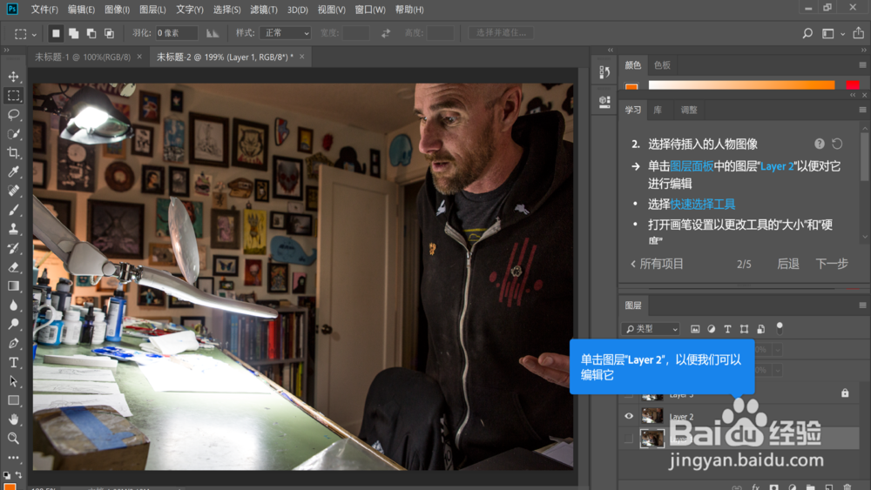Toggle smart object layer filter
Image resolution: width=871 pixels, height=490 pixels.
point(761,329)
